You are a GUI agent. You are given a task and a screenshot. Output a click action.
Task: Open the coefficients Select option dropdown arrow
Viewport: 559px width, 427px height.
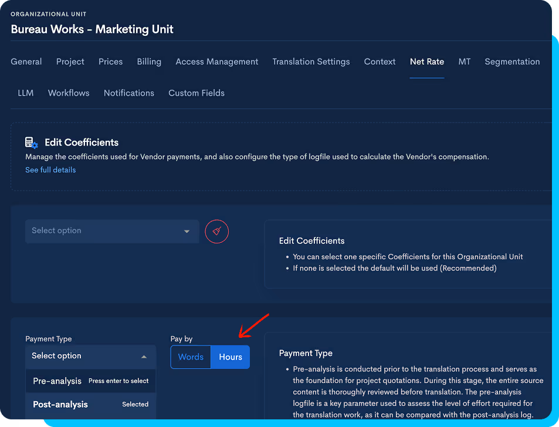coord(187,231)
